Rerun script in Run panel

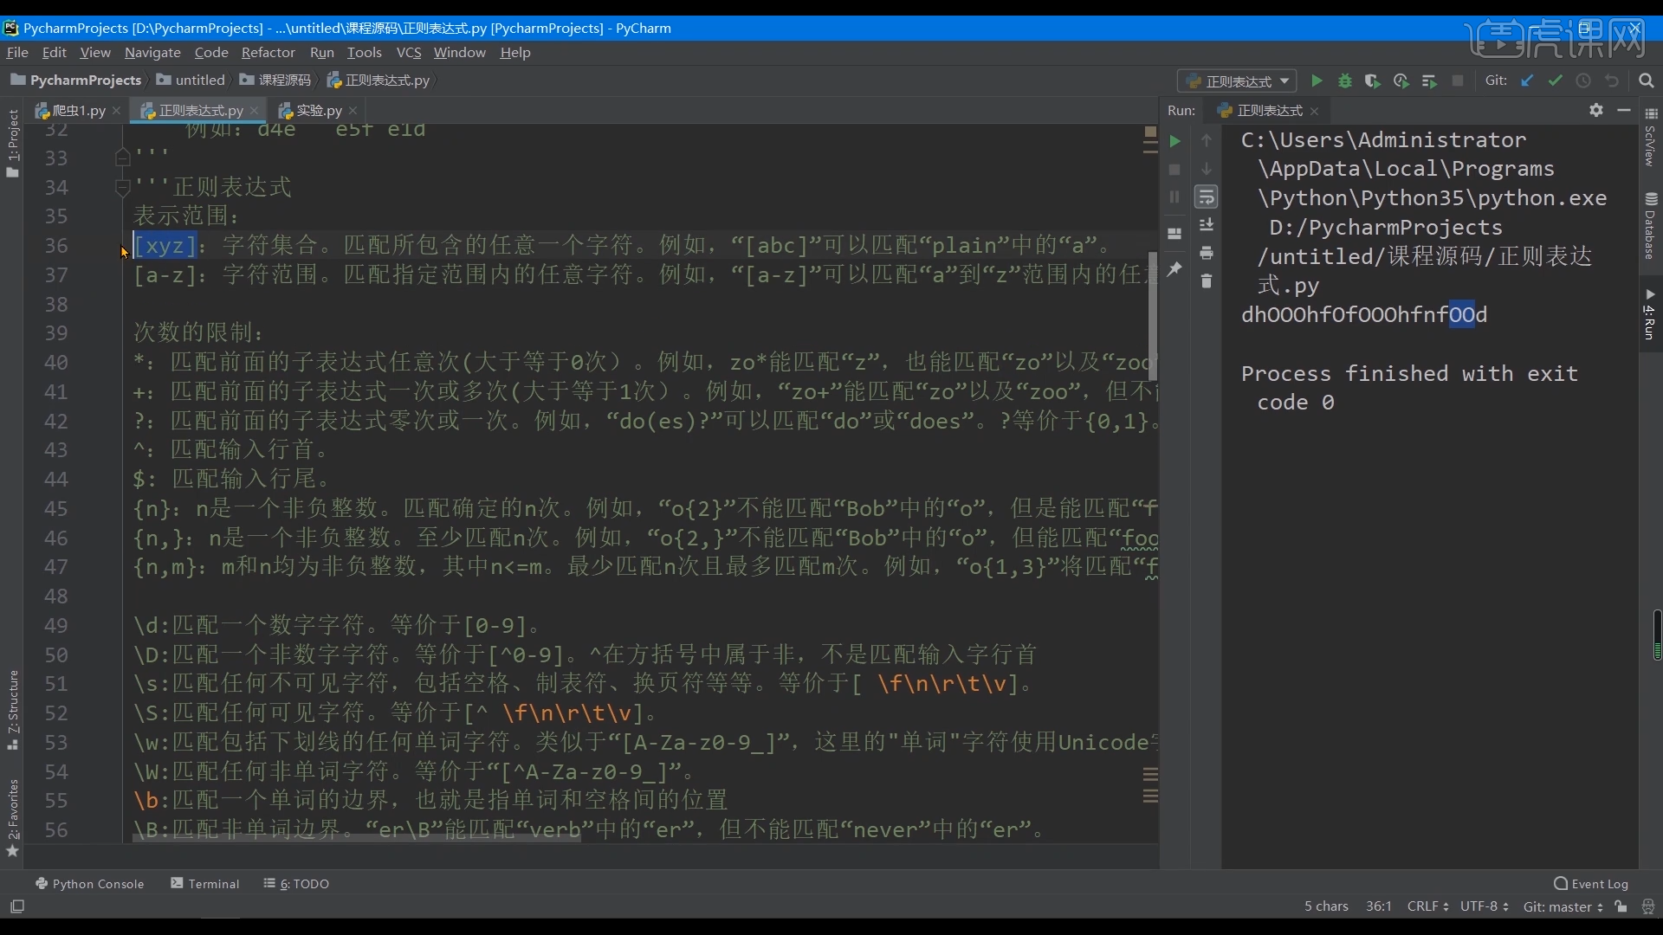point(1174,141)
